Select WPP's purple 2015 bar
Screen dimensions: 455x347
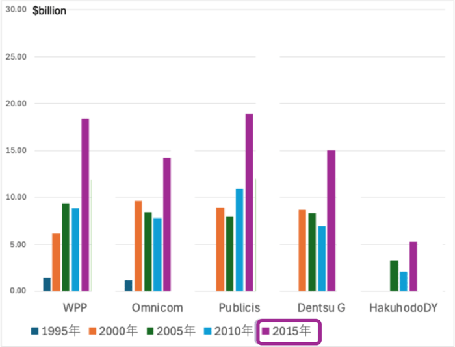tap(85, 205)
